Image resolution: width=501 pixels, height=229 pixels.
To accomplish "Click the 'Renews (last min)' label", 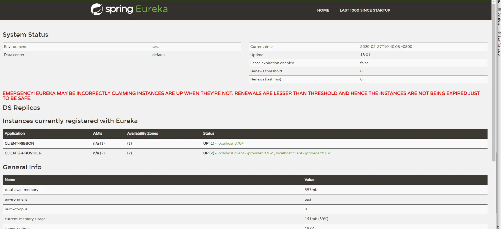I will [x=266, y=79].
